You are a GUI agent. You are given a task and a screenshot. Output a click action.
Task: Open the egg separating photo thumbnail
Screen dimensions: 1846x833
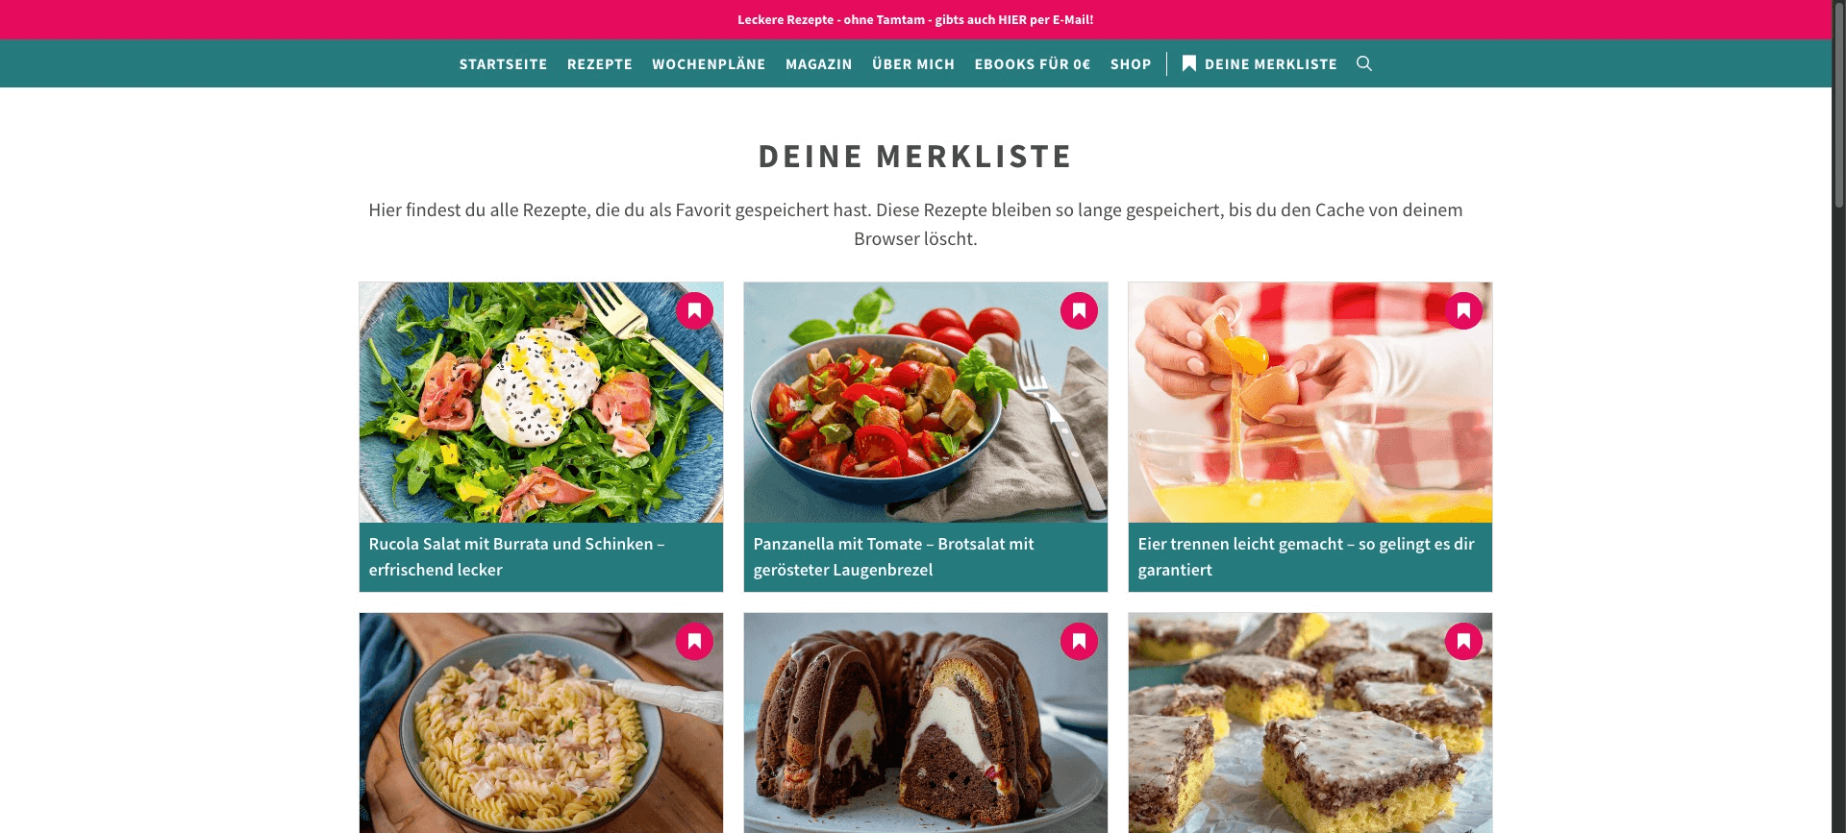click(1310, 403)
